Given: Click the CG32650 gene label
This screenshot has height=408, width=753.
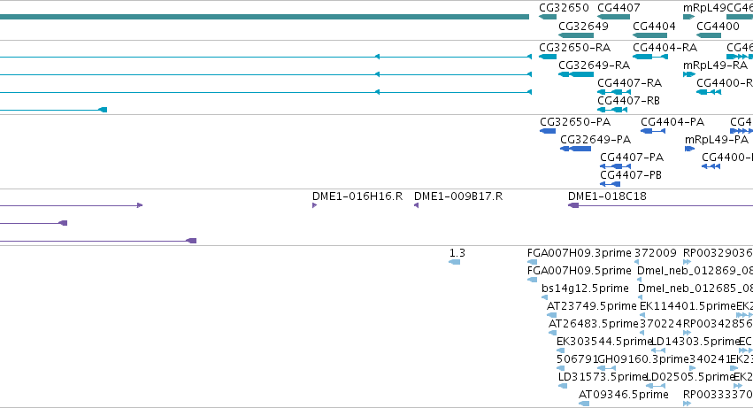Looking at the screenshot, I should pos(564,8).
